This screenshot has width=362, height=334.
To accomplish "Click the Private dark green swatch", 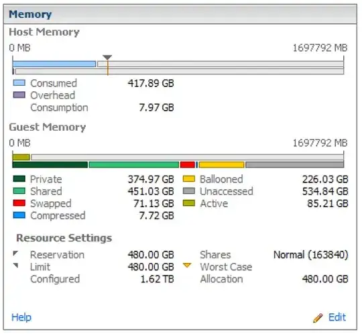I will coord(19,179).
